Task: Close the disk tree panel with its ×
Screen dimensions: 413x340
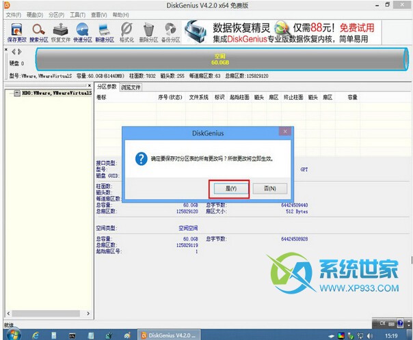Action: 90,85
